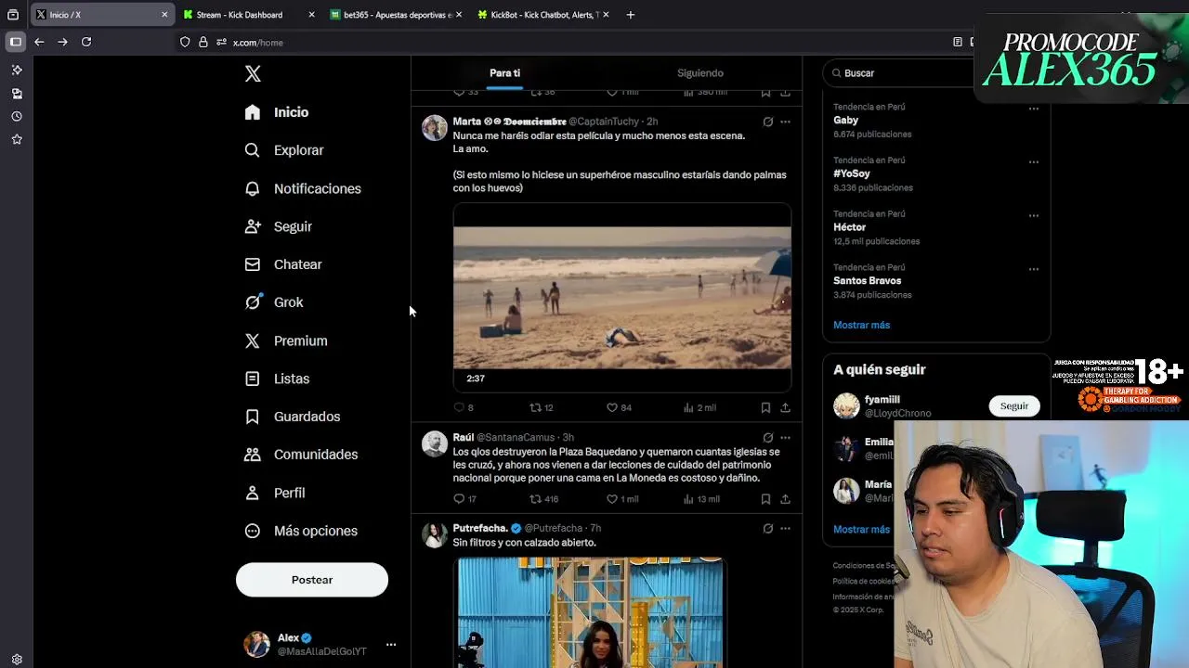Bookmark Marta's post

(x=765, y=407)
